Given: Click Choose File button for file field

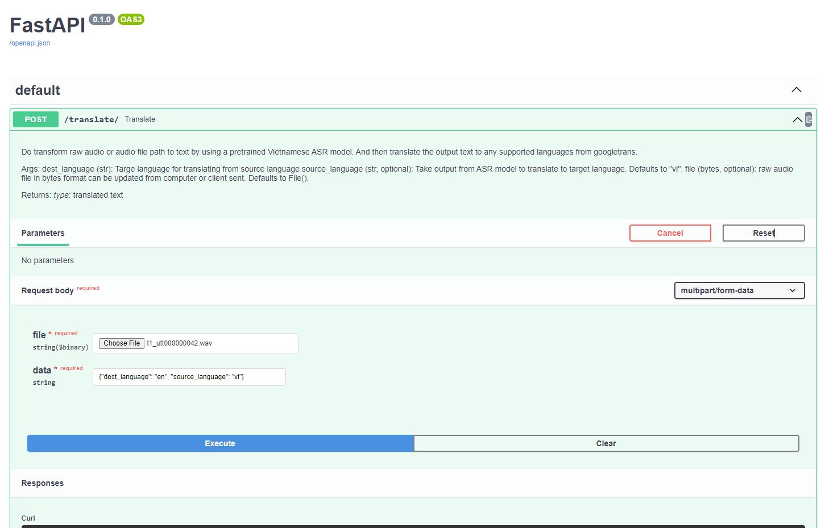Looking at the screenshot, I should tap(122, 343).
